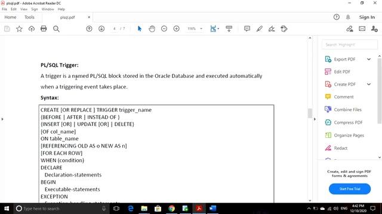Switch to Word from taskbar

click(212, 209)
